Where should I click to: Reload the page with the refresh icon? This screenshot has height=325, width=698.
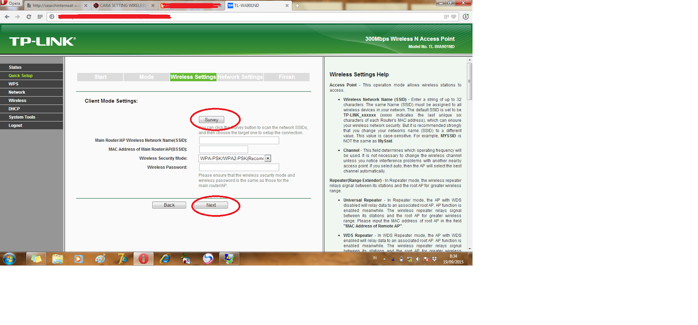pos(29,17)
